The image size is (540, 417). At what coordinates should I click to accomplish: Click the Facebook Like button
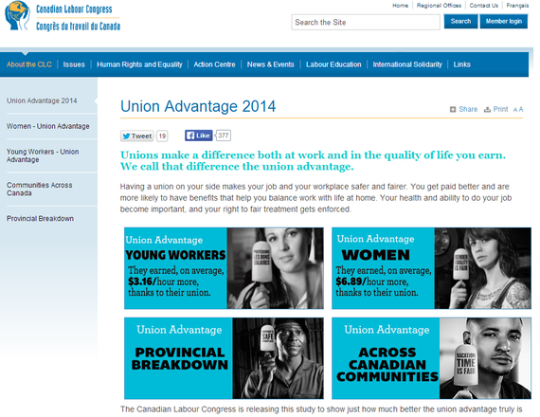click(198, 136)
